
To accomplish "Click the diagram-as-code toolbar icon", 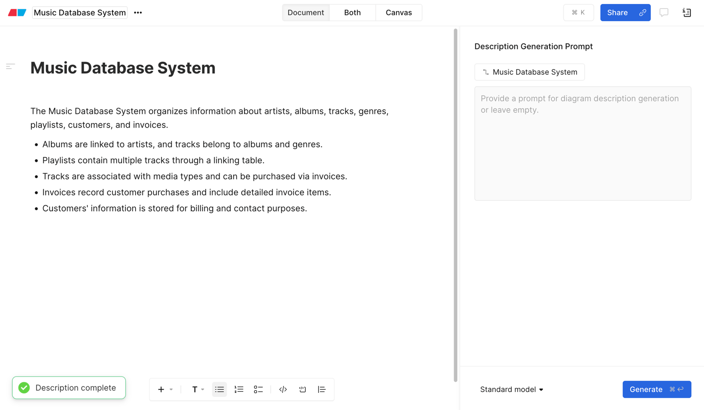I will tap(302, 389).
